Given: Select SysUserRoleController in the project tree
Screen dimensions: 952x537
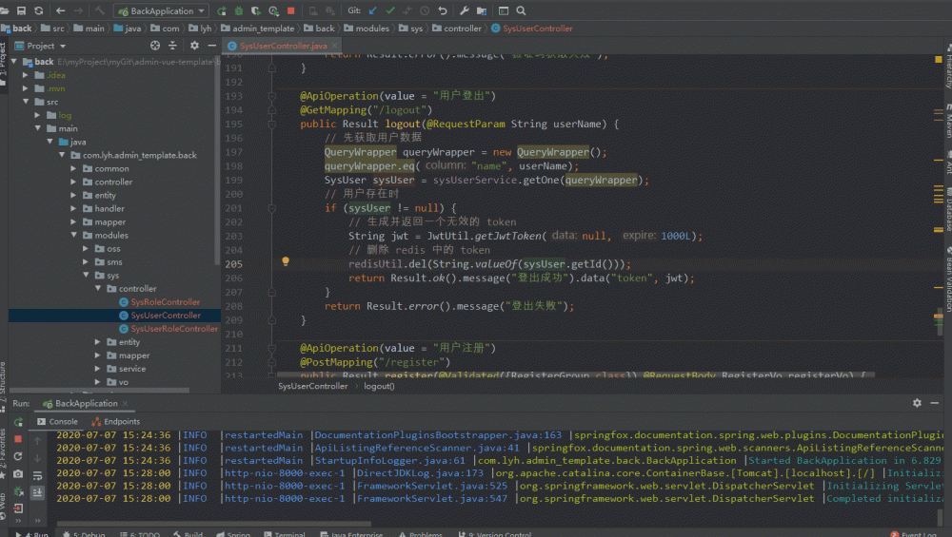Looking at the screenshot, I should click(x=169, y=329).
